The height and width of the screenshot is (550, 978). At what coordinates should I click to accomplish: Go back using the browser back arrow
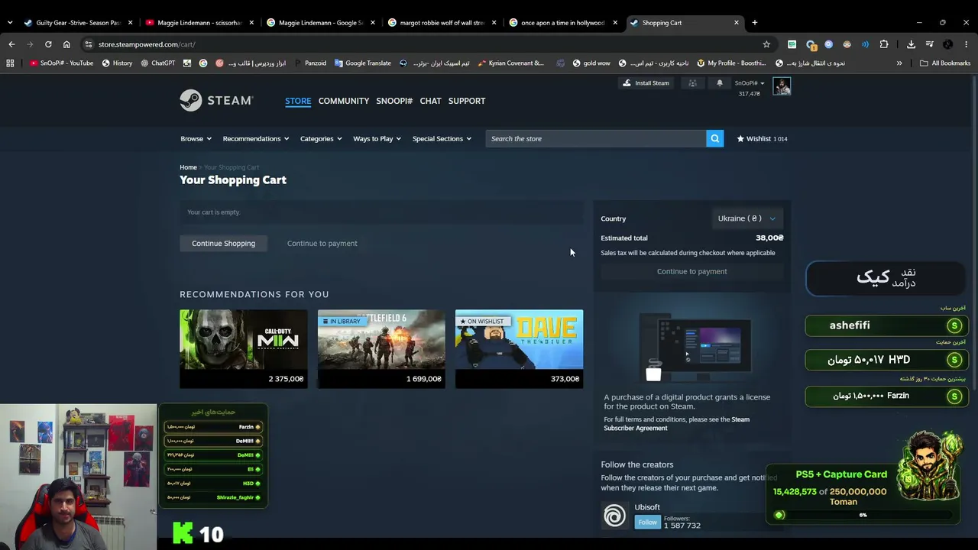[11, 44]
